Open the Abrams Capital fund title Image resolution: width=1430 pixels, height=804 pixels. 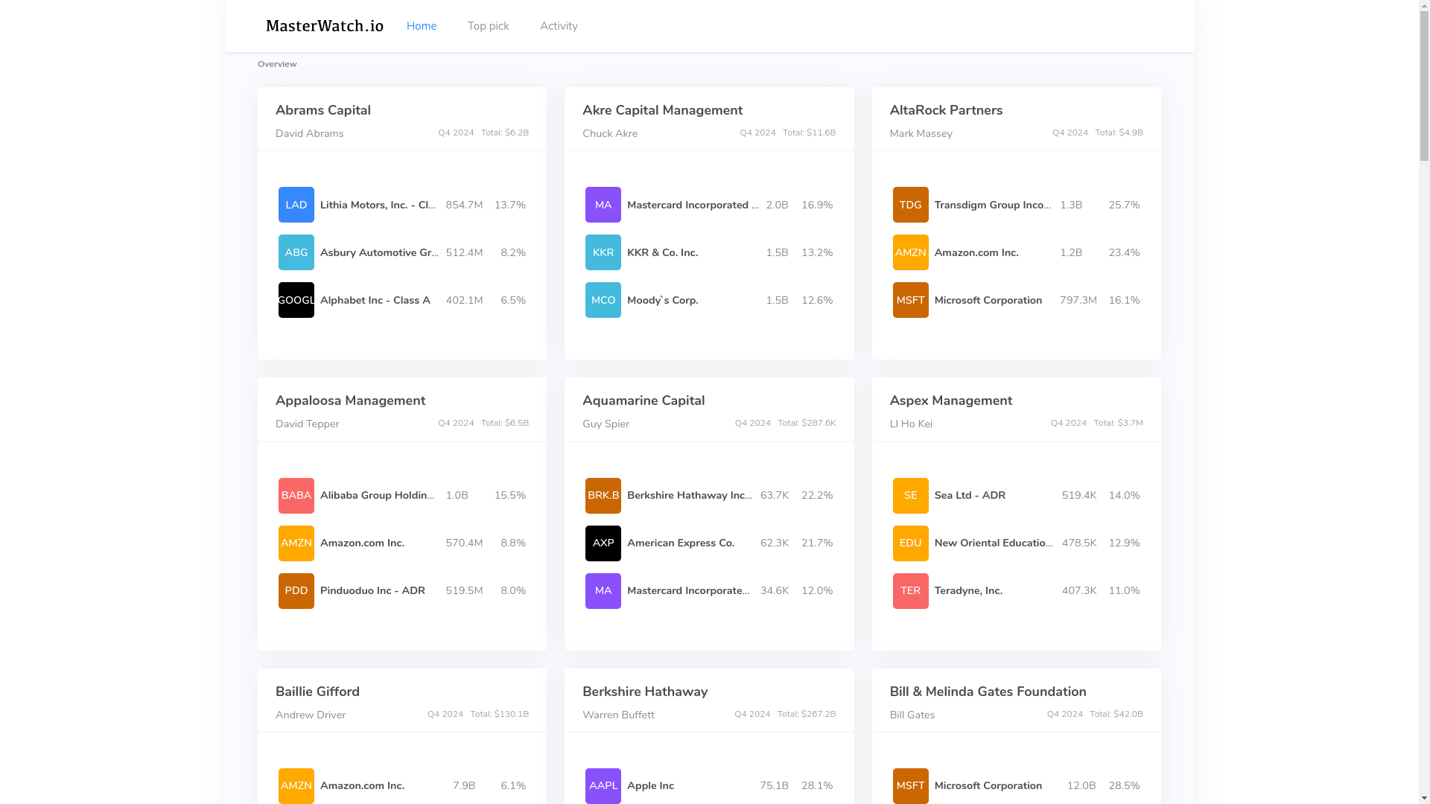click(323, 110)
